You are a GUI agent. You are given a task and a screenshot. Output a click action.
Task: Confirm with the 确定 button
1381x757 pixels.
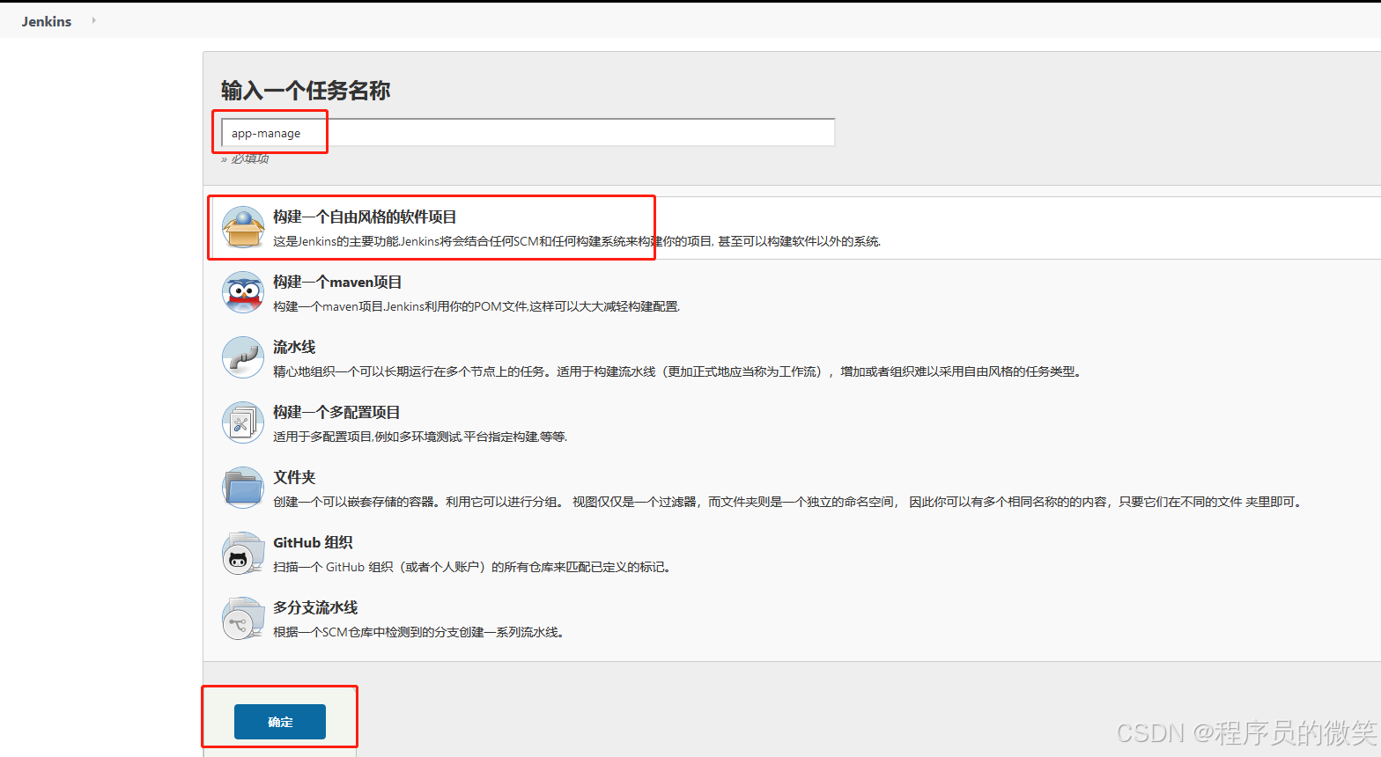click(x=280, y=722)
